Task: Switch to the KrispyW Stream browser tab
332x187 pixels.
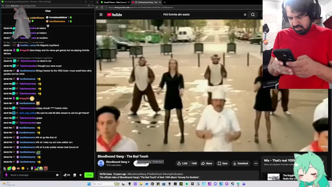Action: 115,2
